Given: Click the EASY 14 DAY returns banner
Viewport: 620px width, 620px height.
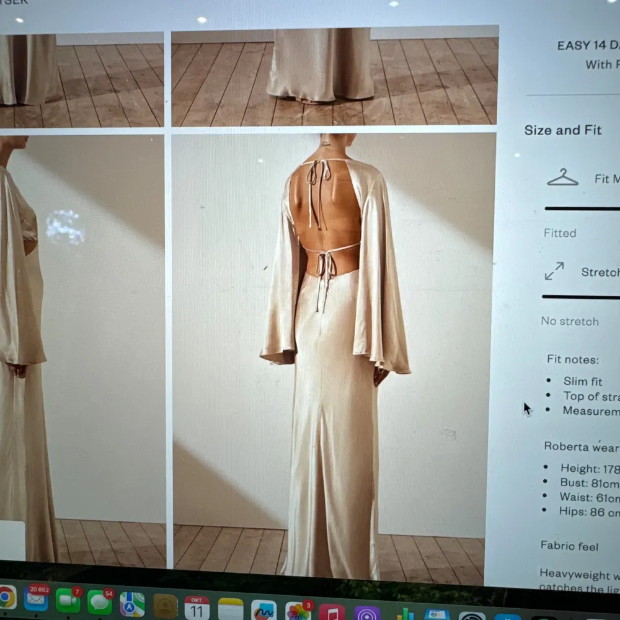Looking at the screenshot, I should pyautogui.click(x=586, y=45).
